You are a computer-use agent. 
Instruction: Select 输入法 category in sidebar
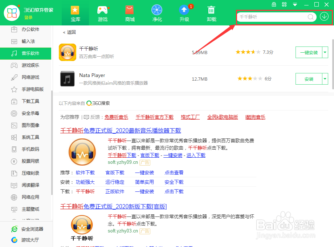(x=25, y=41)
